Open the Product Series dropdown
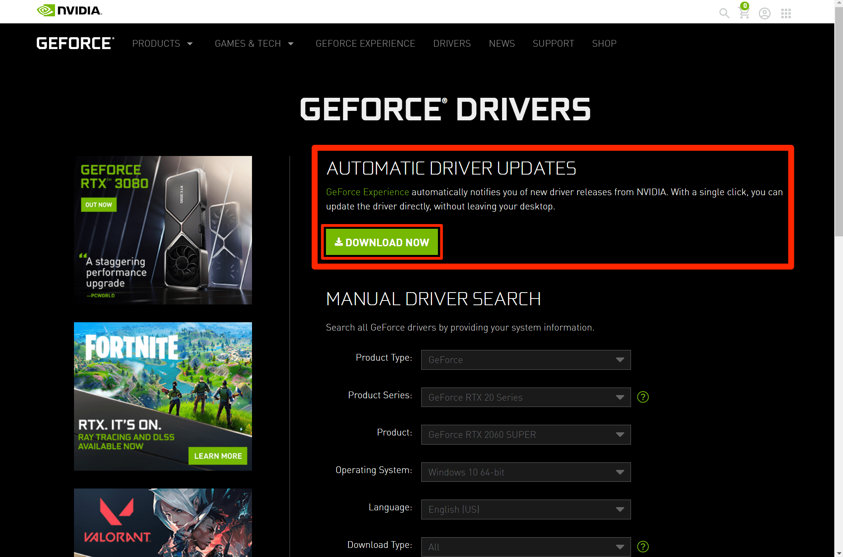 click(x=525, y=397)
